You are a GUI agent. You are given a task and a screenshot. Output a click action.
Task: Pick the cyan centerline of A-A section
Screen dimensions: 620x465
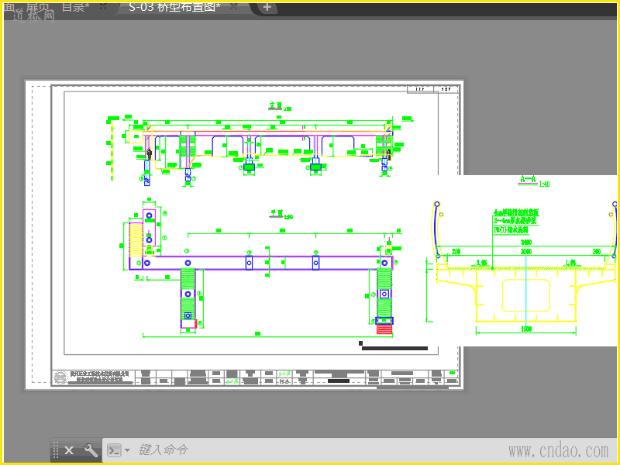526,291
